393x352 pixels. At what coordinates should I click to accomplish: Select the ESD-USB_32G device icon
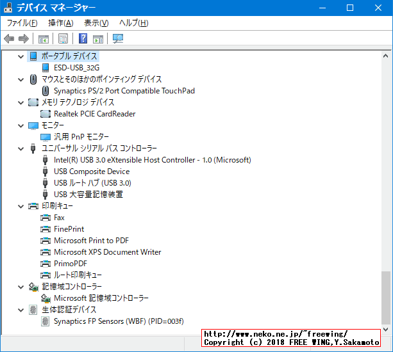tap(46, 68)
